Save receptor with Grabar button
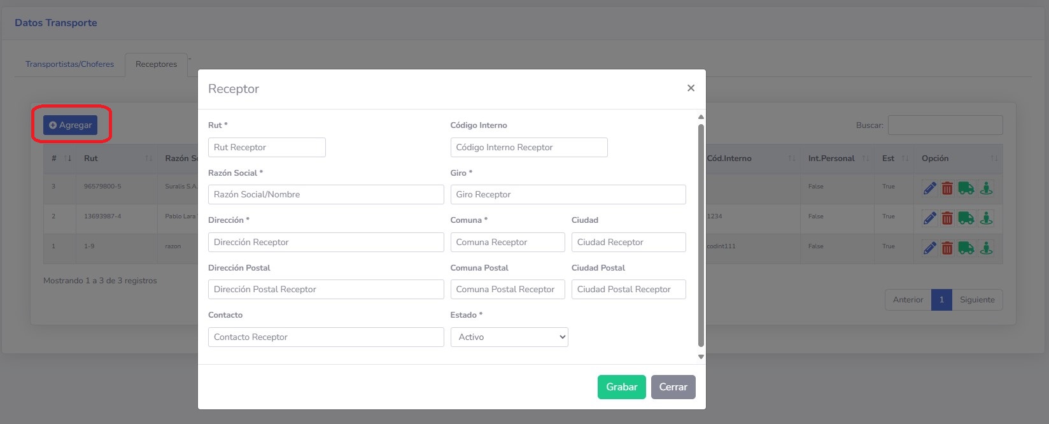 pos(621,387)
